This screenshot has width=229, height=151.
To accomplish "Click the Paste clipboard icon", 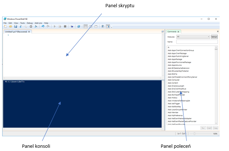I will tap(31, 27).
